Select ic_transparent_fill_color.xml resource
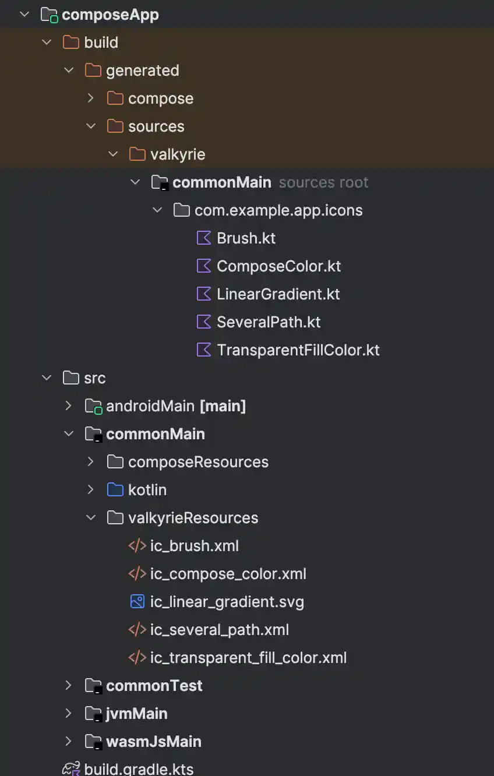Viewport: 494px width, 776px height. click(x=248, y=658)
